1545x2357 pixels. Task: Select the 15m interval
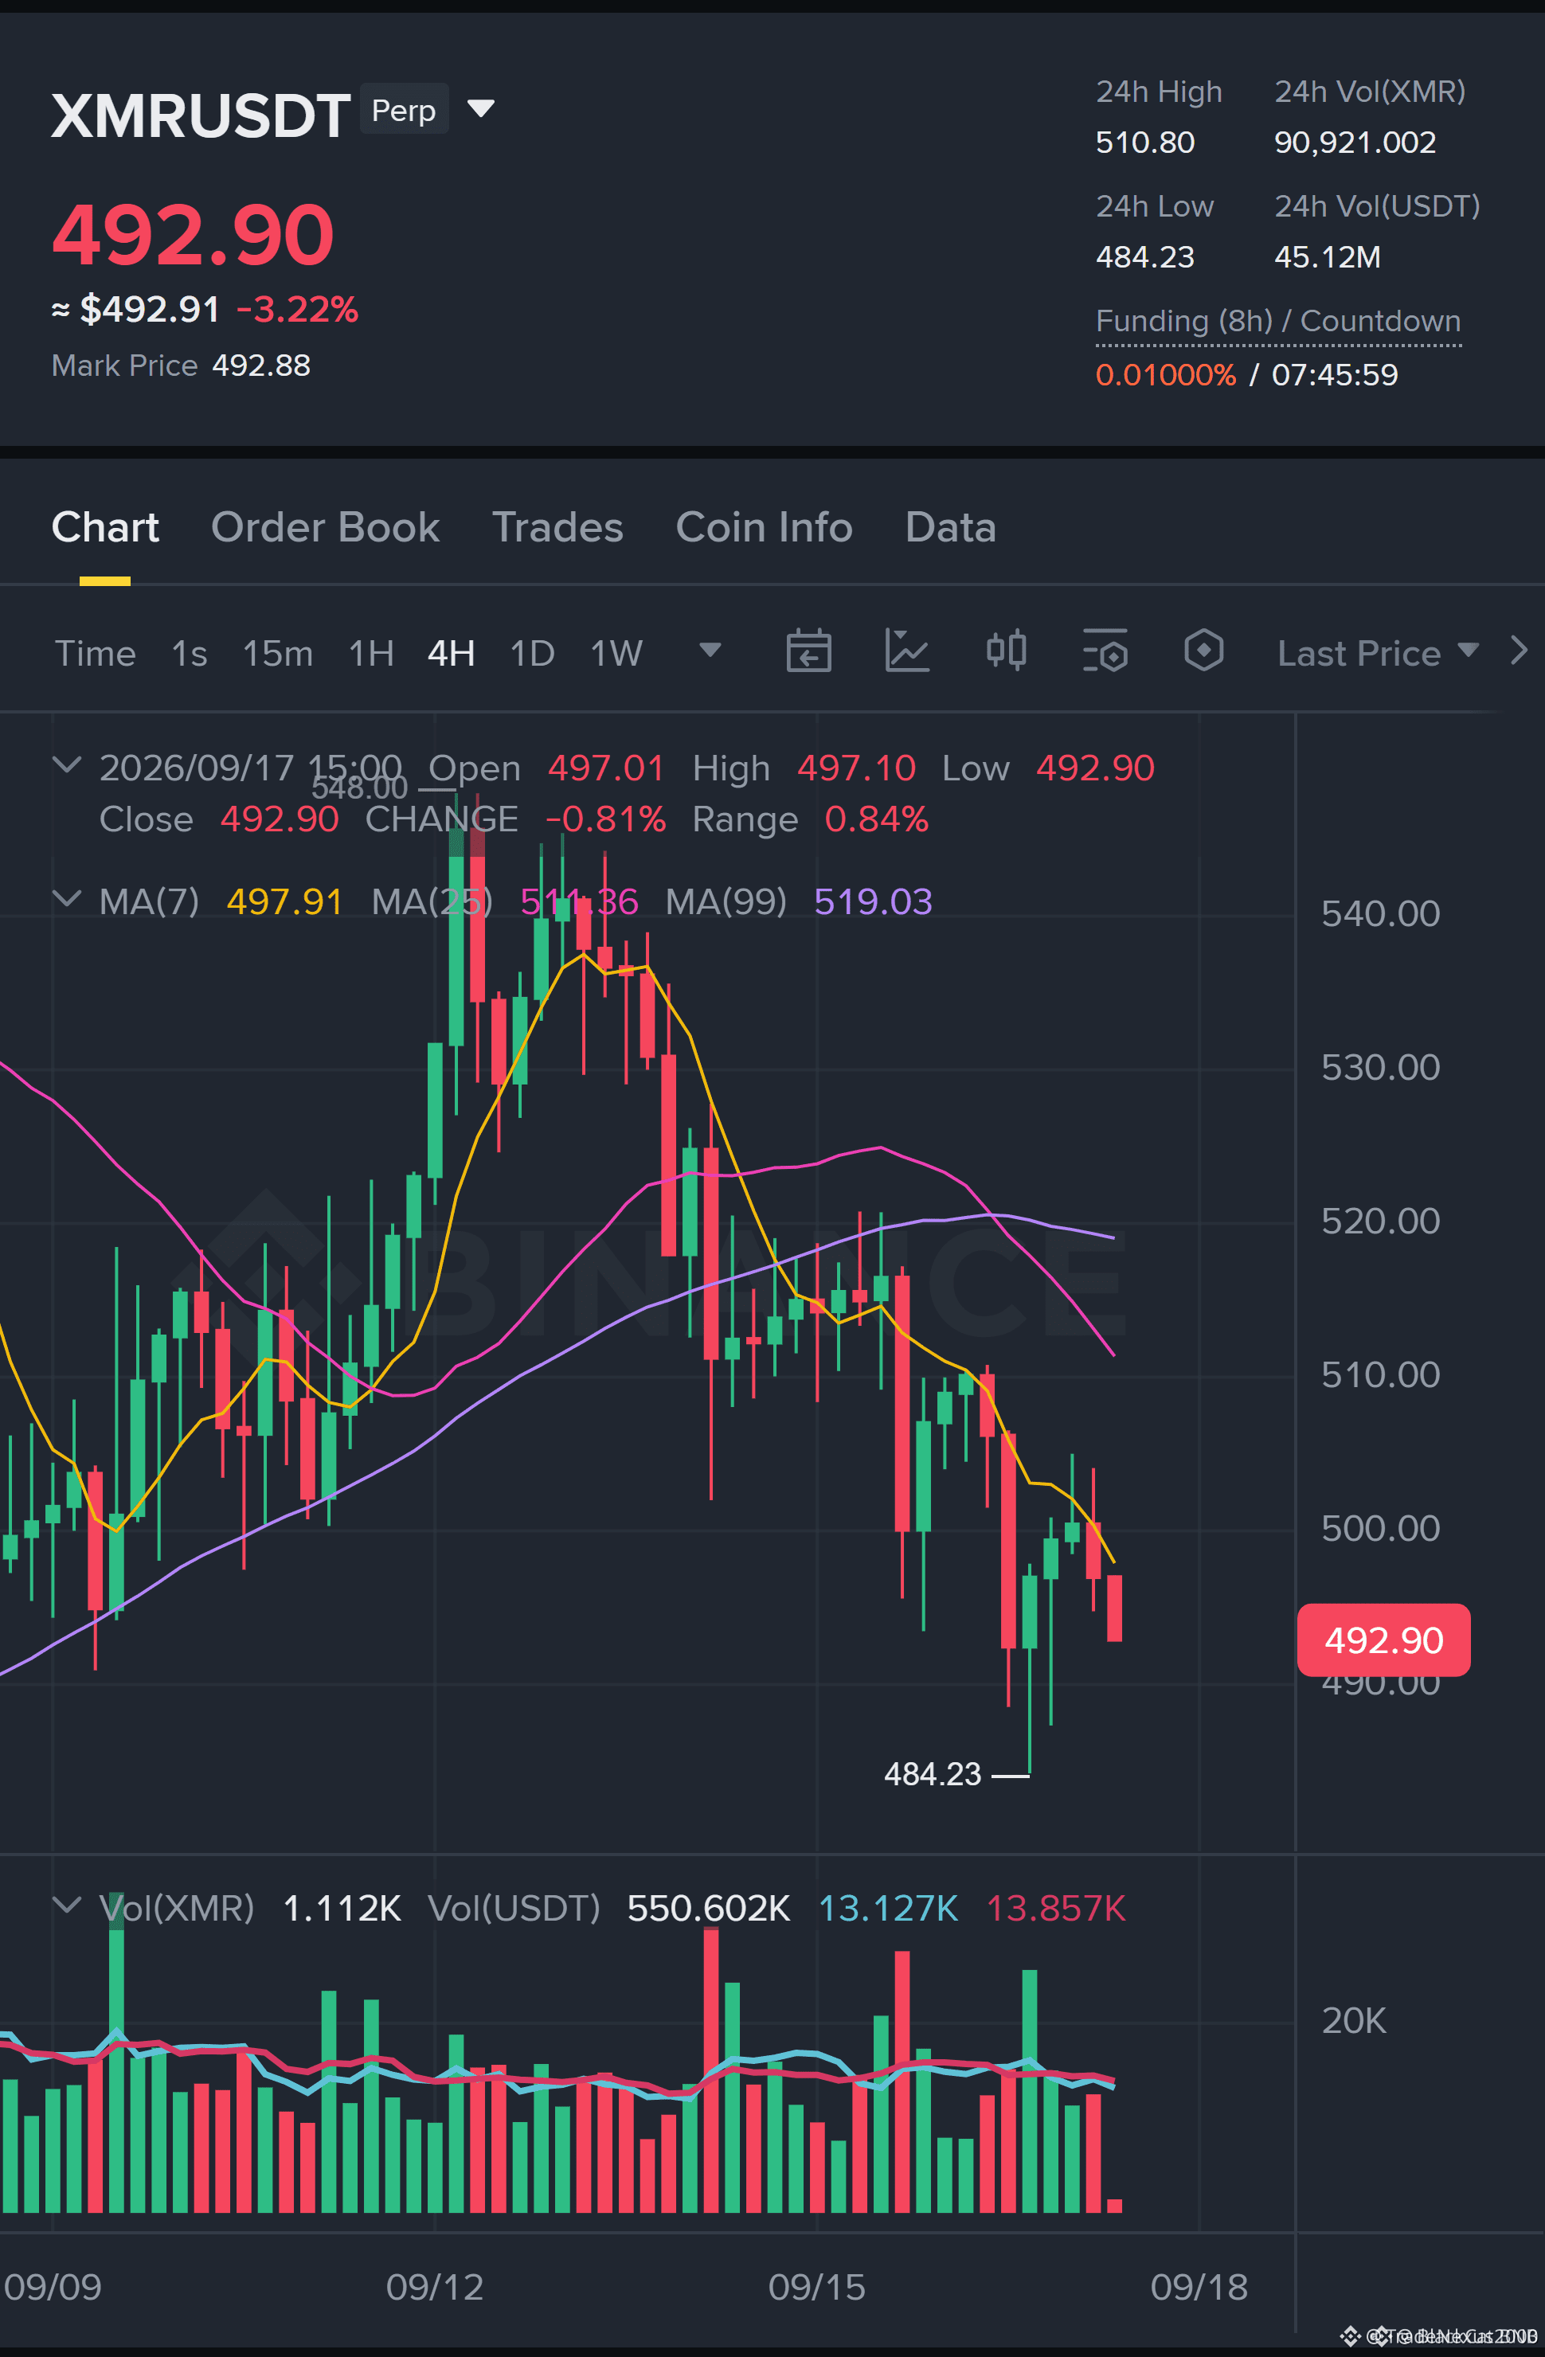pyautogui.click(x=277, y=653)
